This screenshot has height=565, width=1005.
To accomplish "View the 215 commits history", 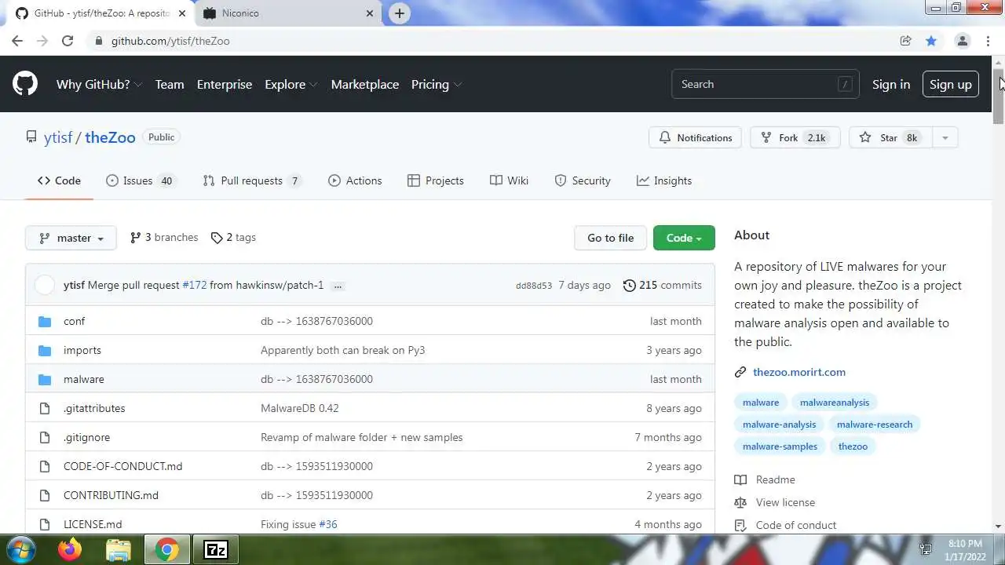I will tap(662, 286).
